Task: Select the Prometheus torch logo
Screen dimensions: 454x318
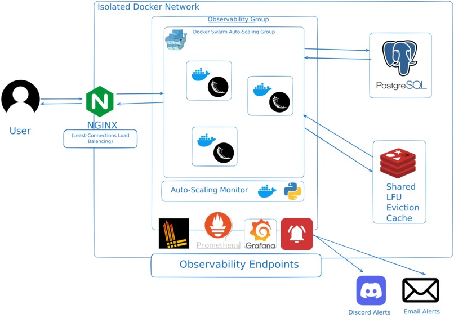Action: click(x=218, y=225)
